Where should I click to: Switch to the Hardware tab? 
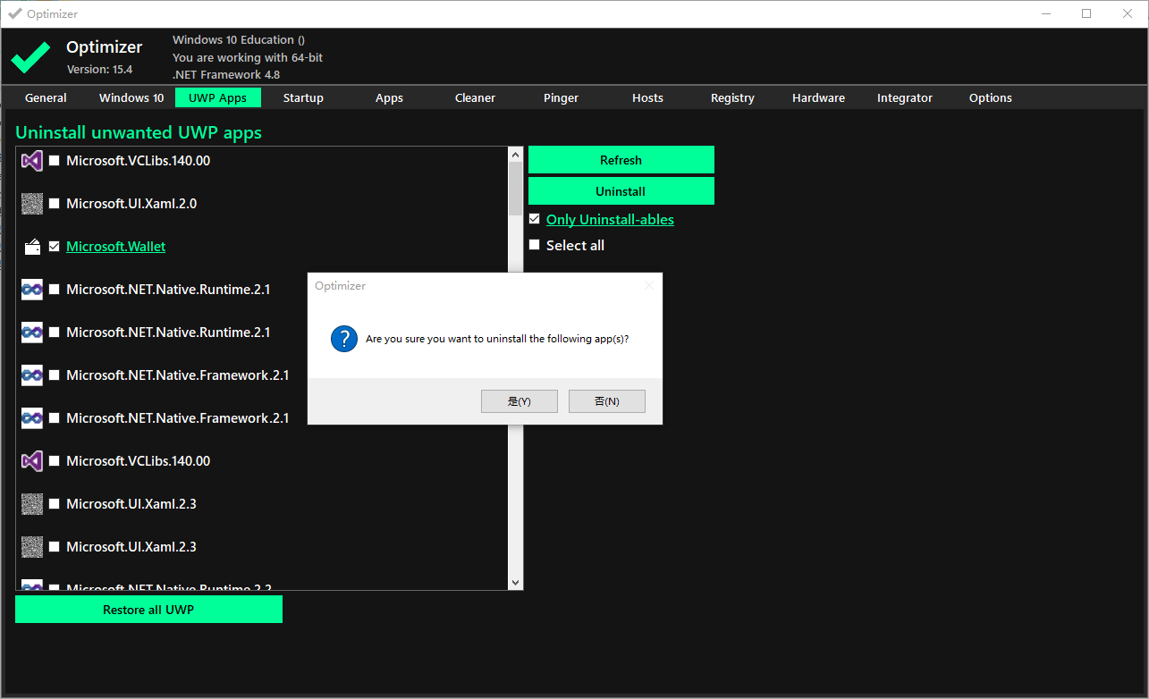pyautogui.click(x=818, y=97)
